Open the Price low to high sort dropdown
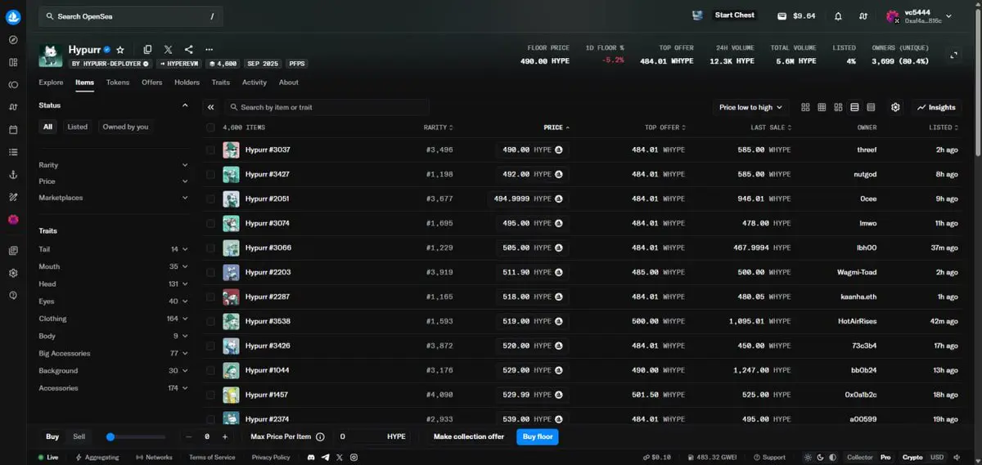The width and height of the screenshot is (982, 465). pos(750,107)
